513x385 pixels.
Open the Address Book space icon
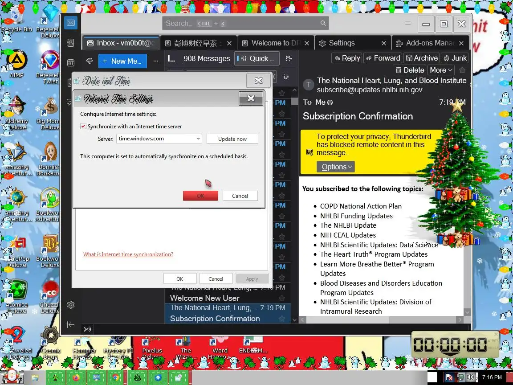pyautogui.click(x=71, y=43)
